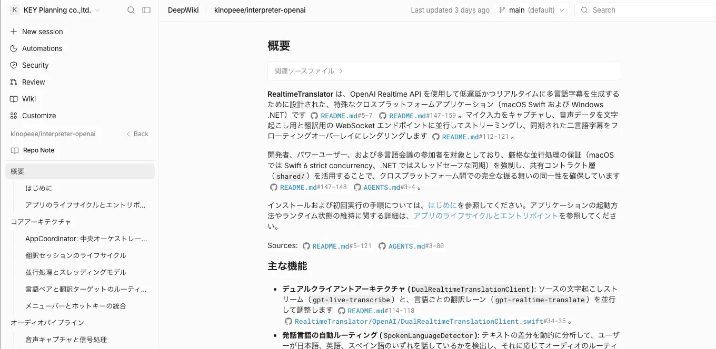Click the plus icon beside New session

click(x=14, y=32)
